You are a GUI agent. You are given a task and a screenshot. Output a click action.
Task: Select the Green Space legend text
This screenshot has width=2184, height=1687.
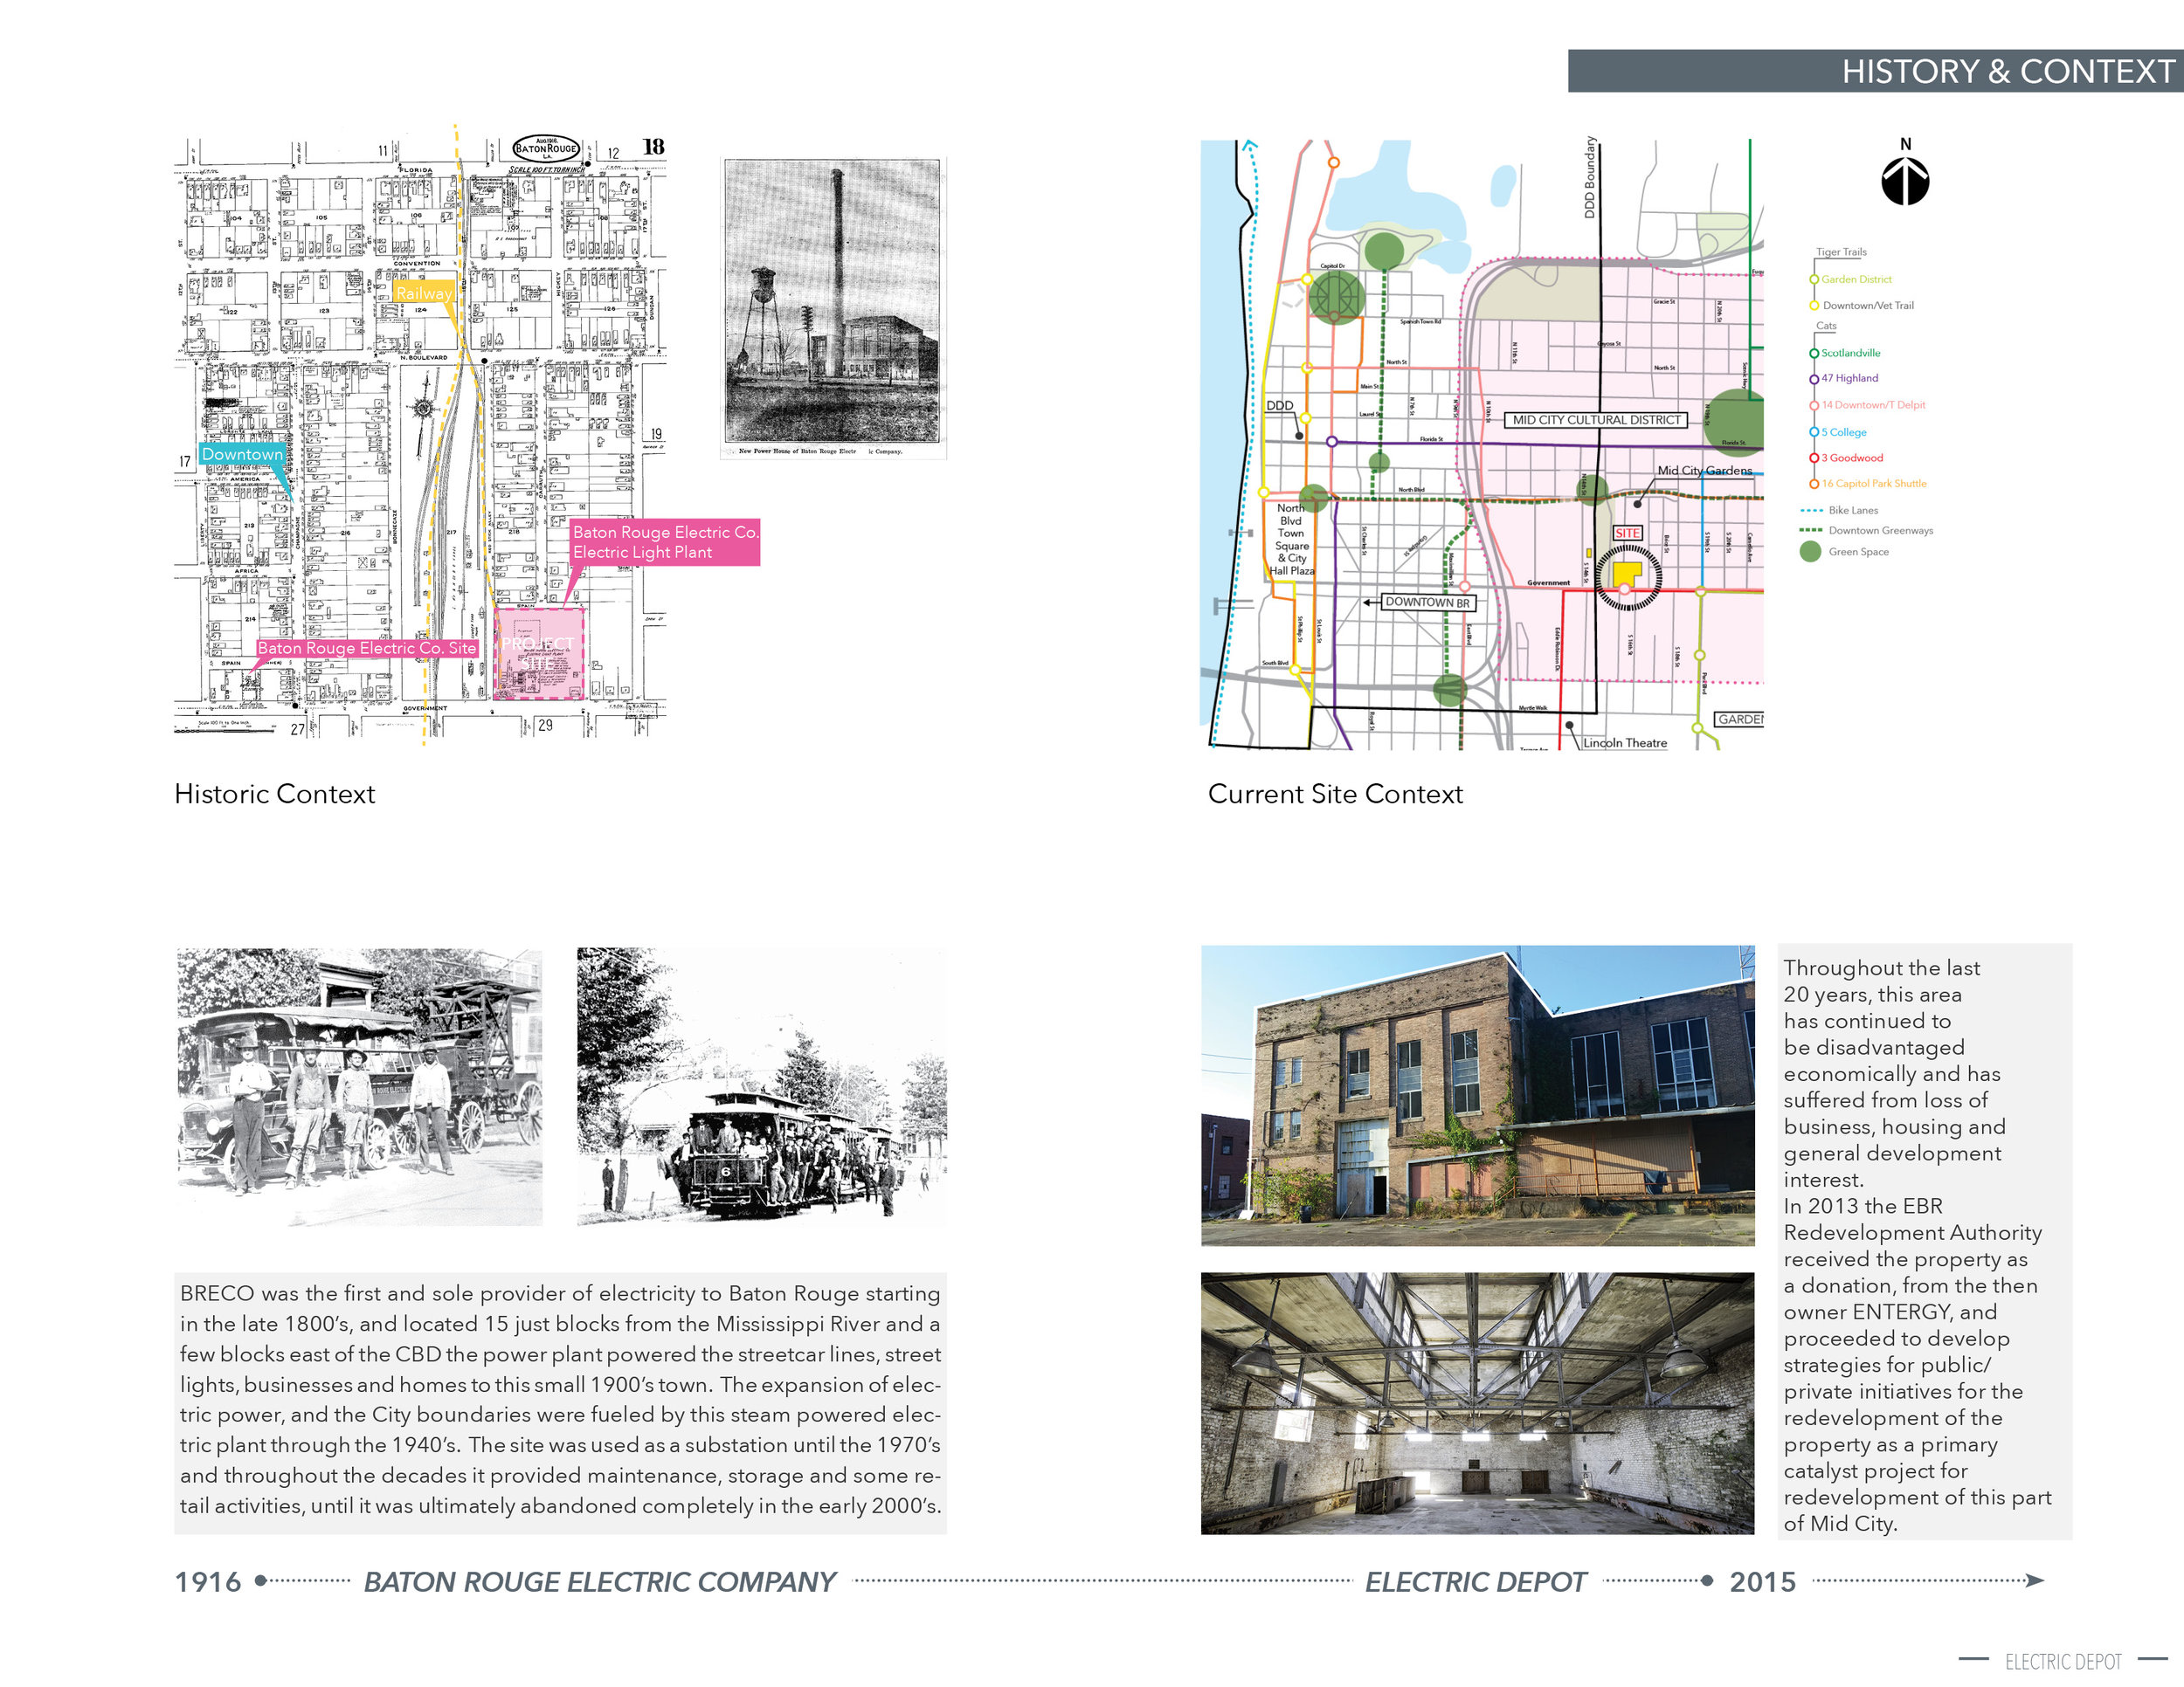tap(1858, 552)
